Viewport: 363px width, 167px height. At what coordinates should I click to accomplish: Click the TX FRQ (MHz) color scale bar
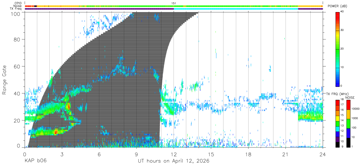338,124
